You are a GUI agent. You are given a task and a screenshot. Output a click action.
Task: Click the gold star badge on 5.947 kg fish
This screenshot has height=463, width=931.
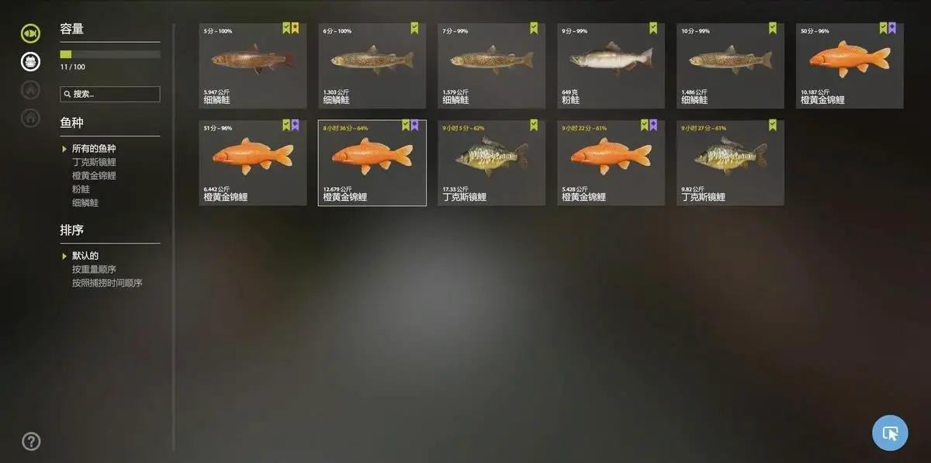pyautogui.click(x=295, y=28)
